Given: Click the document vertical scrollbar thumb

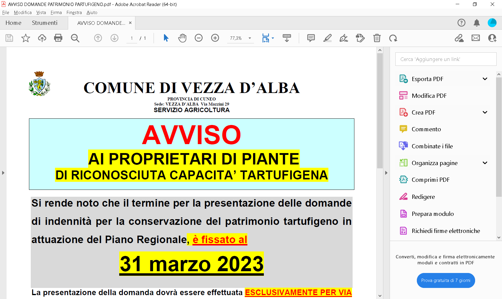Looking at the screenshot, I should pyautogui.click(x=380, y=111).
